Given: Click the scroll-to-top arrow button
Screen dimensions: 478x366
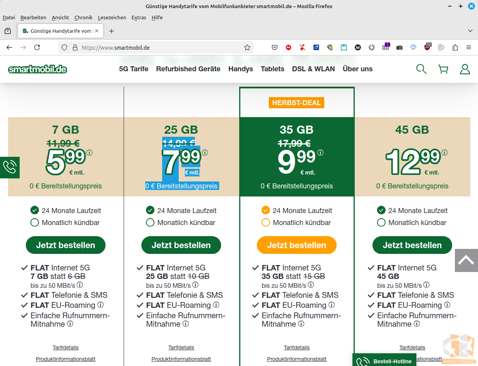Looking at the screenshot, I should [466, 260].
